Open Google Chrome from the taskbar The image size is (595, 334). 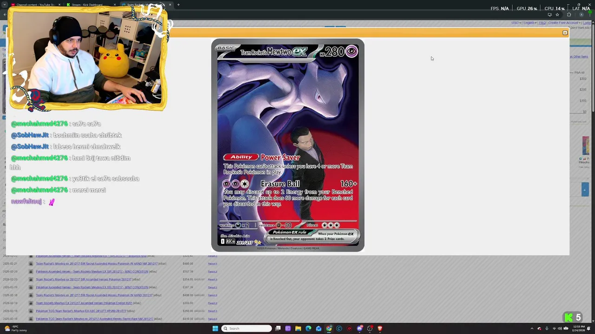329,328
